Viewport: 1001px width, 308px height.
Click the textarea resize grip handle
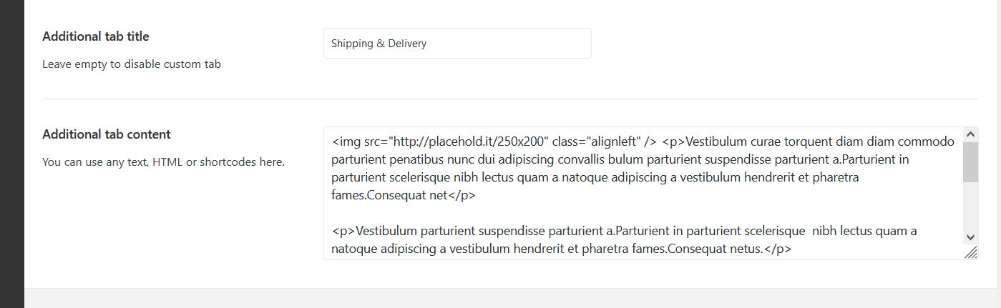point(971,252)
